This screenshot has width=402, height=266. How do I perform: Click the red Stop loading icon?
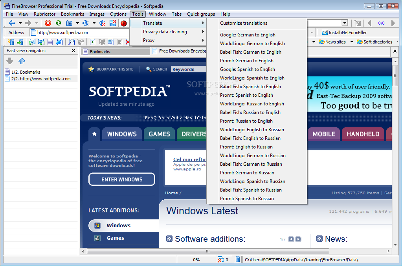click(48, 23)
